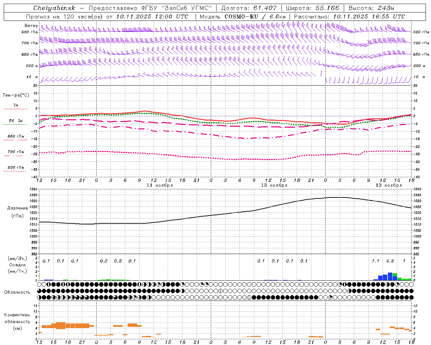Image resolution: width=431 pixels, height=345 pixels.
Task: Click the 850 гПа temperature legend entry
Action: (x=15, y=136)
